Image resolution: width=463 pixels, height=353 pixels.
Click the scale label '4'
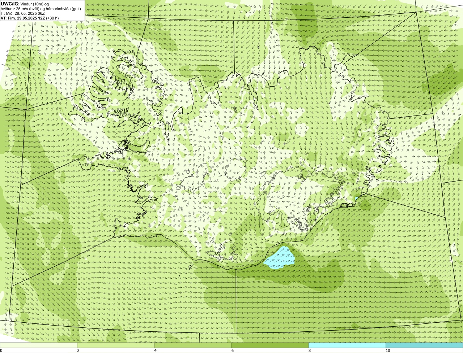[x=156, y=350]
